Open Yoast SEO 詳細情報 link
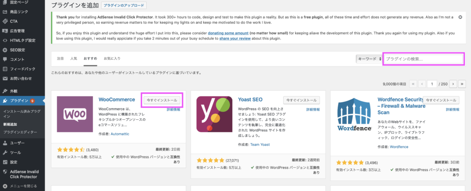 pos(313,110)
